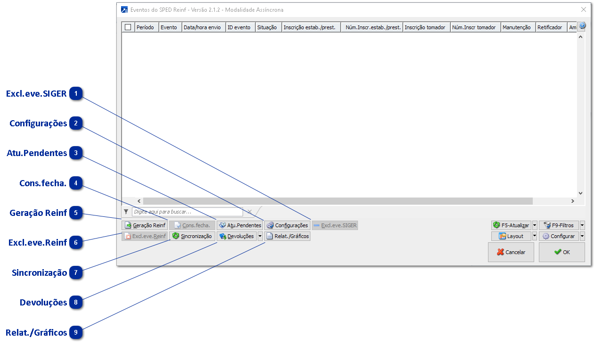Viewport: 602px width, 346px height.
Task: Click Cancelar button
Action: click(511, 252)
